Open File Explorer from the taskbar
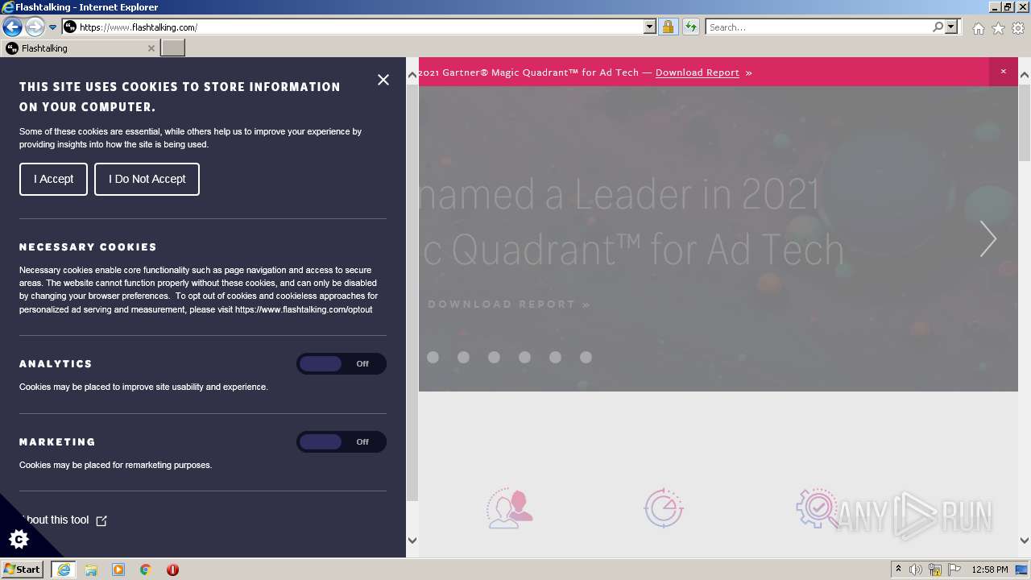The width and height of the screenshot is (1031, 580). pos(91,570)
